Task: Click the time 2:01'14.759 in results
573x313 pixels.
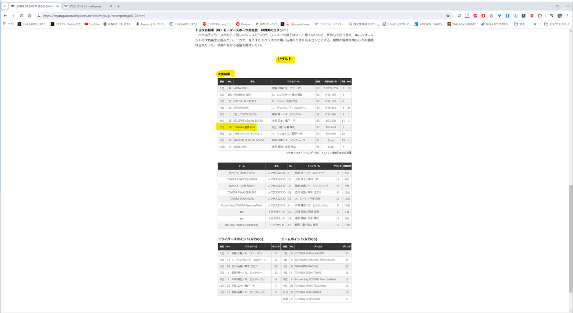Action: pyautogui.click(x=330, y=88)
